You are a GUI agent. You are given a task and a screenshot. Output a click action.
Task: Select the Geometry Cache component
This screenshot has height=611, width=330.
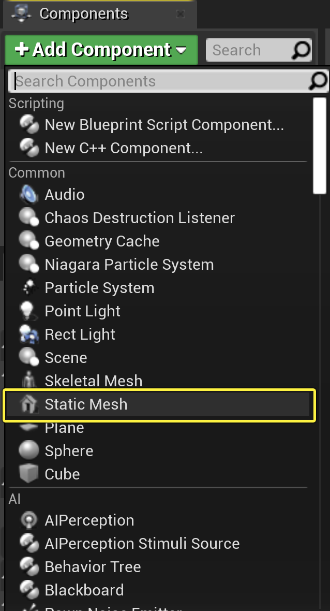tap(102, 241)
